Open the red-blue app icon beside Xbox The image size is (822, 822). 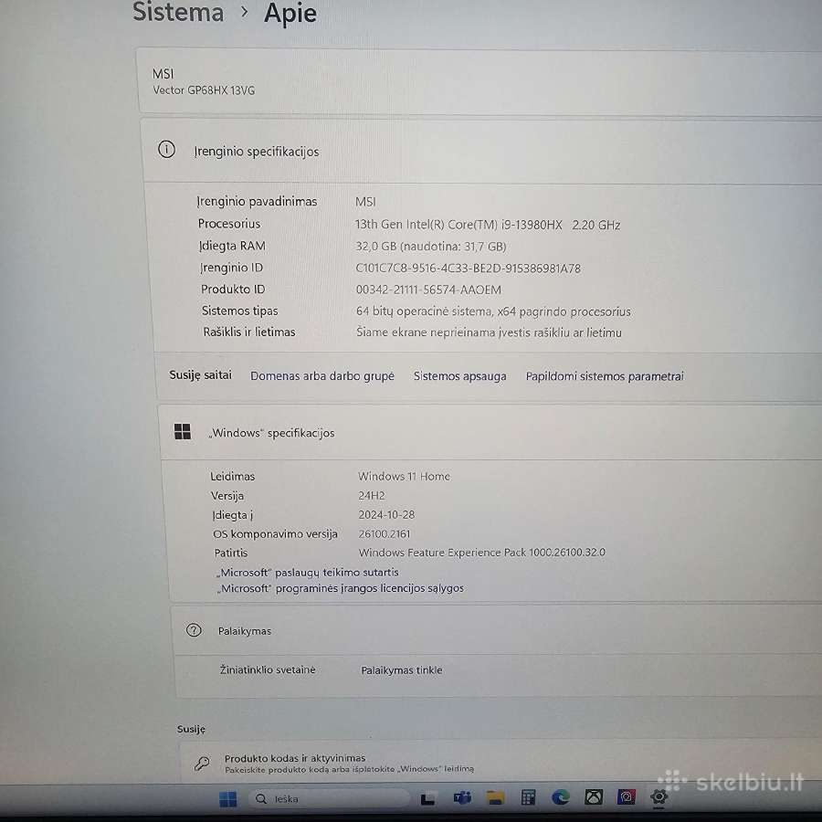tap(626, 797)
